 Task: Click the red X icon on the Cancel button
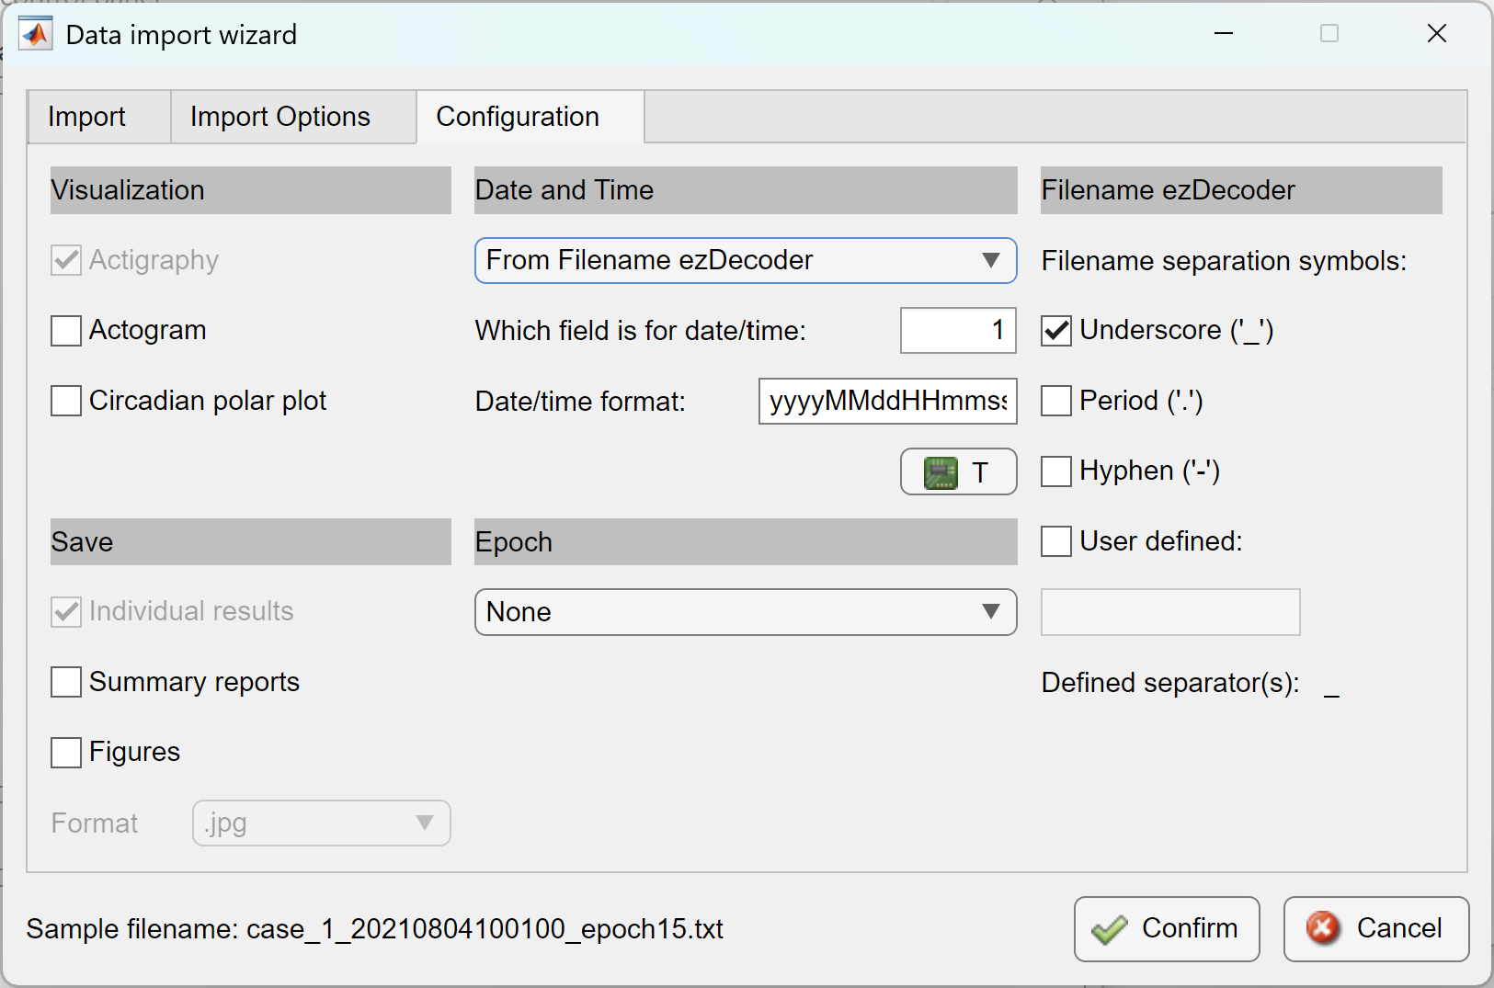pyautogui.click(x=1323, y=928)
